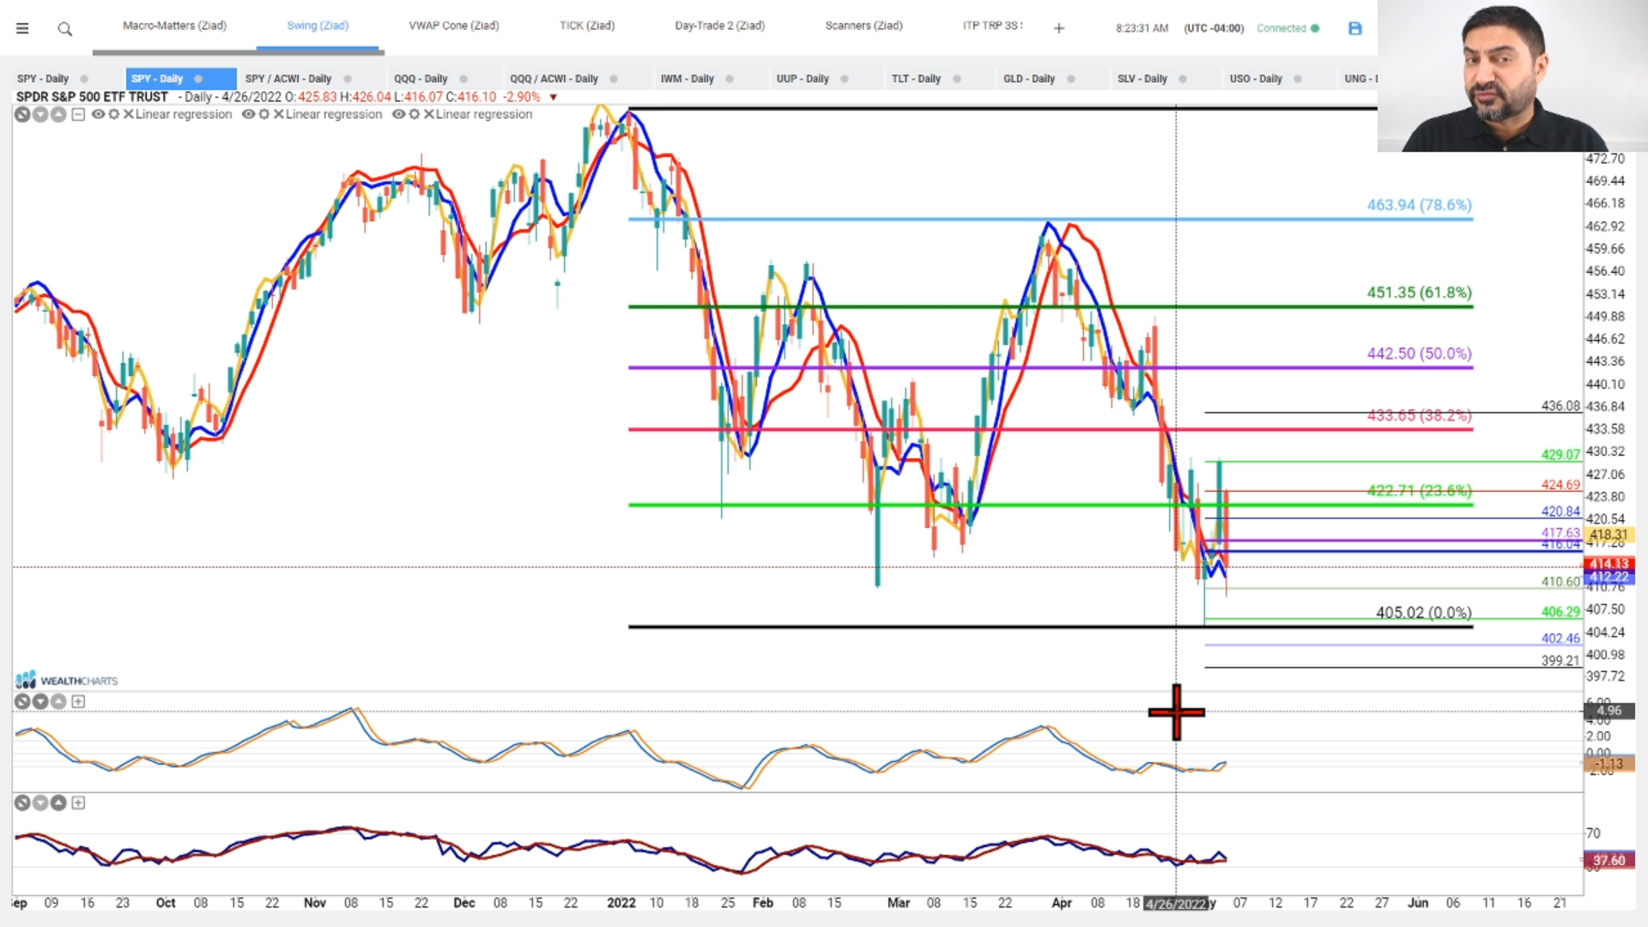Toggle the dot on QQQ / ACWI - Daily tab
This screenshot has width=1648, height=927.
(x=614, y=79)
